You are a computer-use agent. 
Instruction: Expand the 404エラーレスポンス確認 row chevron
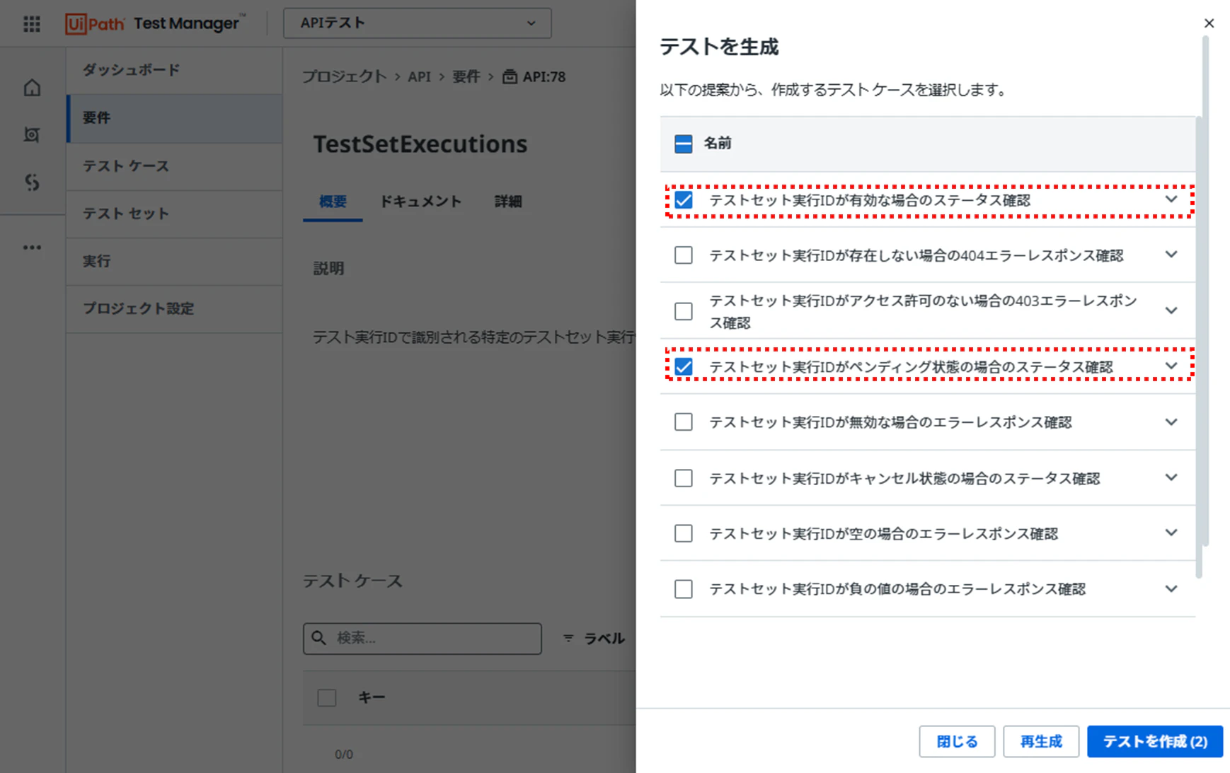[1171, 255]
